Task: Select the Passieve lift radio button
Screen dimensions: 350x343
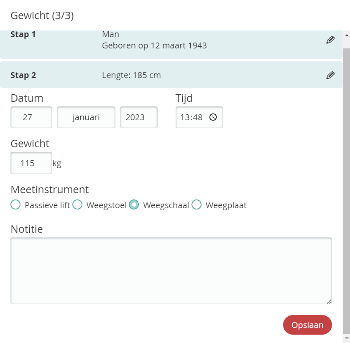Action: click(x=15, y=205)
